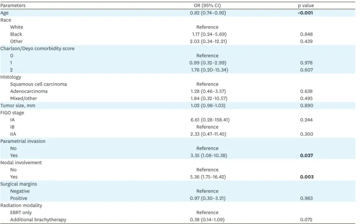Click the bold p value 0.037
Image resolution: width=360 pixels, height=224 pixels.
coord(307,155)
